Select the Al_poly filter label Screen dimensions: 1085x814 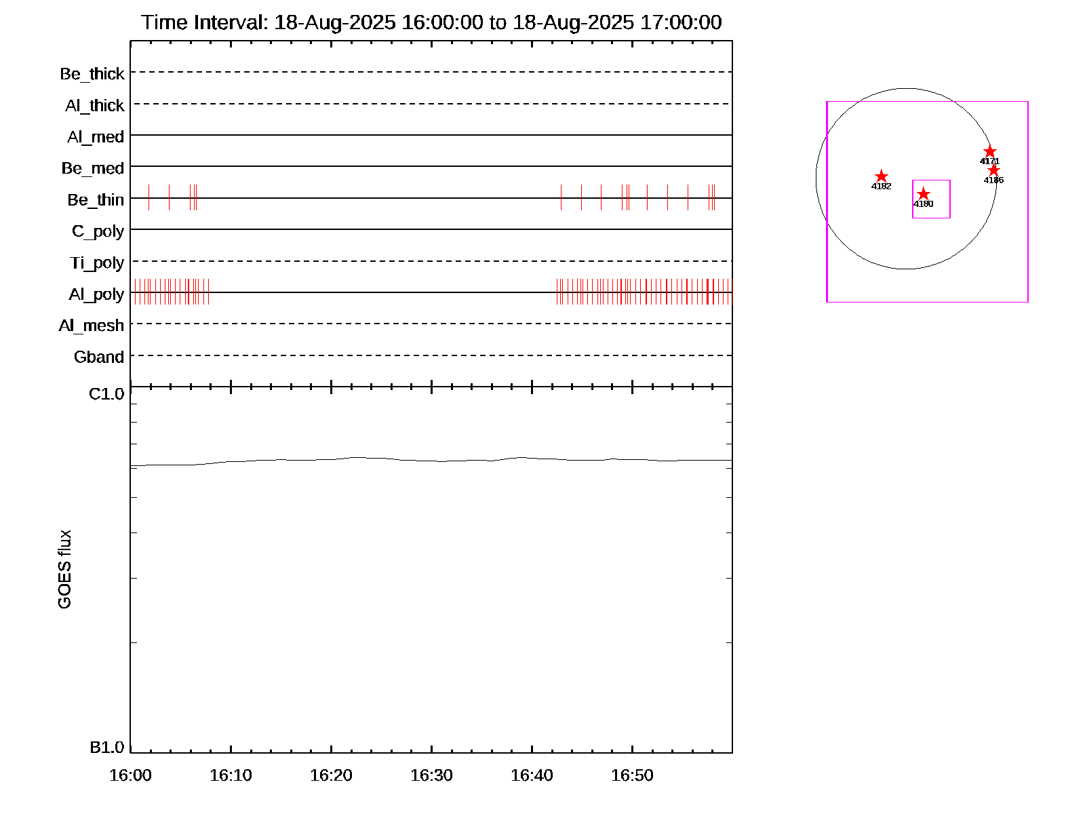point(96,294)
